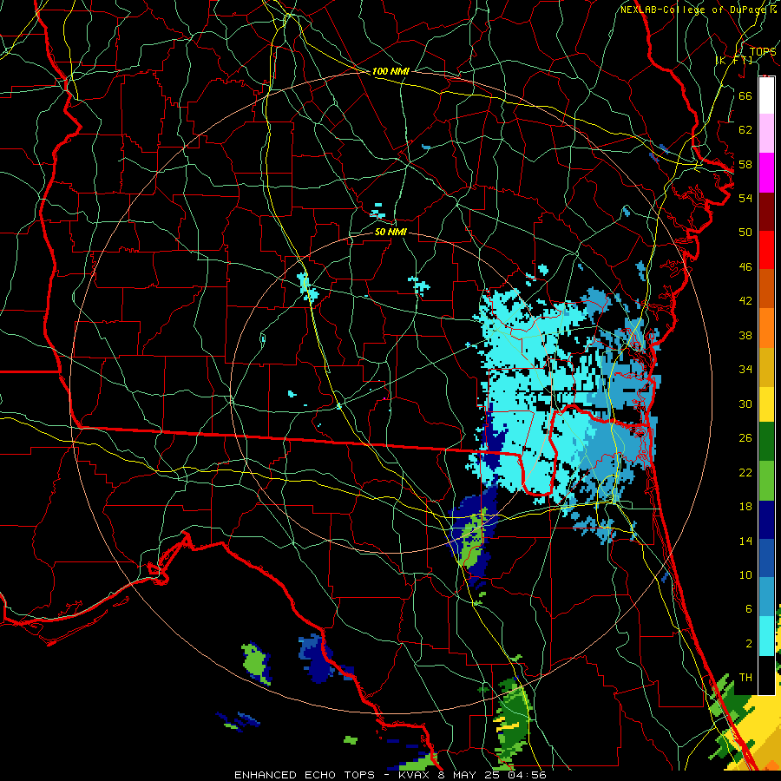Click the legend value '14'

(745, 541)
